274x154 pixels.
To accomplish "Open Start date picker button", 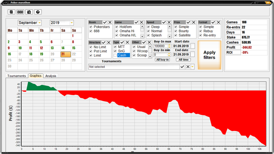I will 193,46.
